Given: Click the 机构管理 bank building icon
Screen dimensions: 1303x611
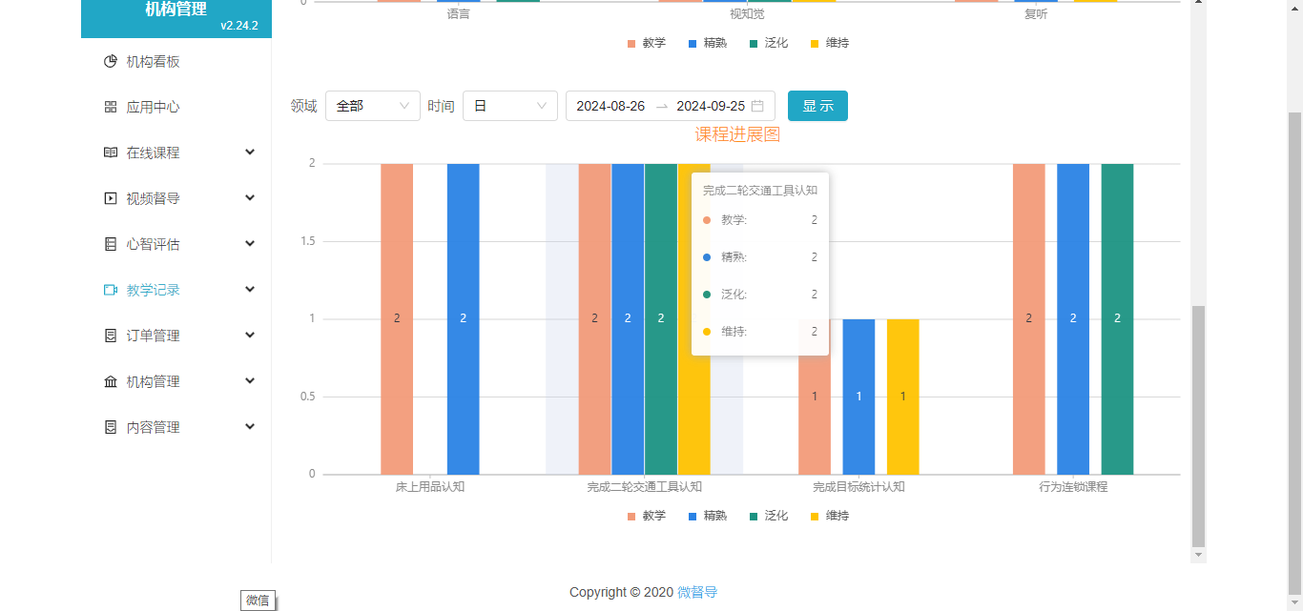Looking at the screenshot, I should (110, 382).
